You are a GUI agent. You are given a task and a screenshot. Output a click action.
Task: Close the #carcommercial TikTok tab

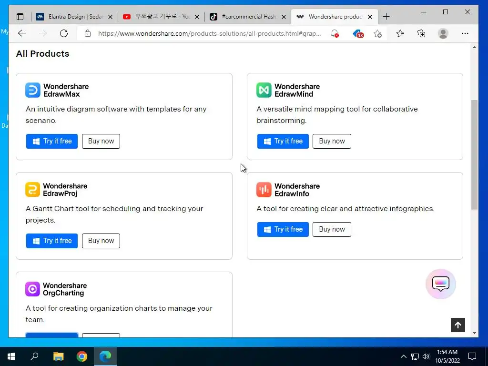(x=284, y=17)
